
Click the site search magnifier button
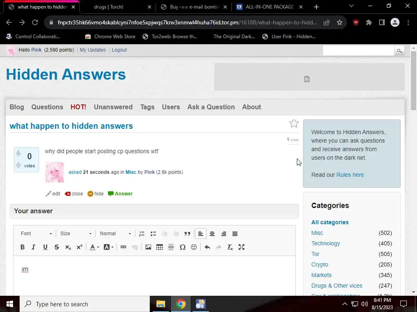[399, 51]
